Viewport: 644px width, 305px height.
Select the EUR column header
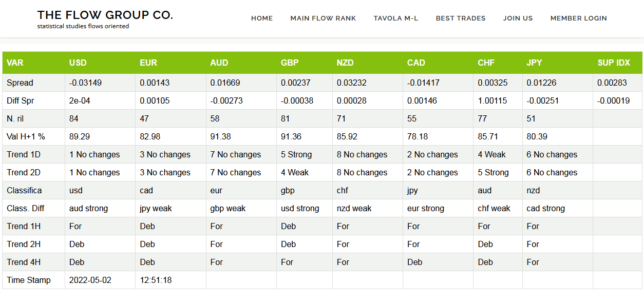tap(148, 63)
